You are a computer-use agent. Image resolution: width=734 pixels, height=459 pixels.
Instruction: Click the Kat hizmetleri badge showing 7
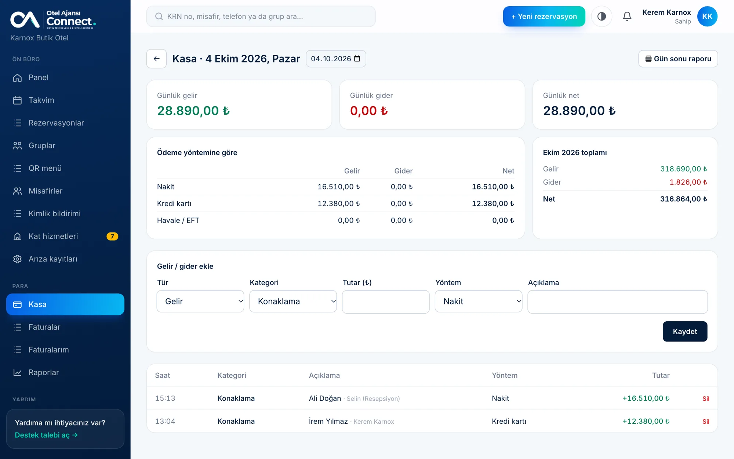pos(112,236)
